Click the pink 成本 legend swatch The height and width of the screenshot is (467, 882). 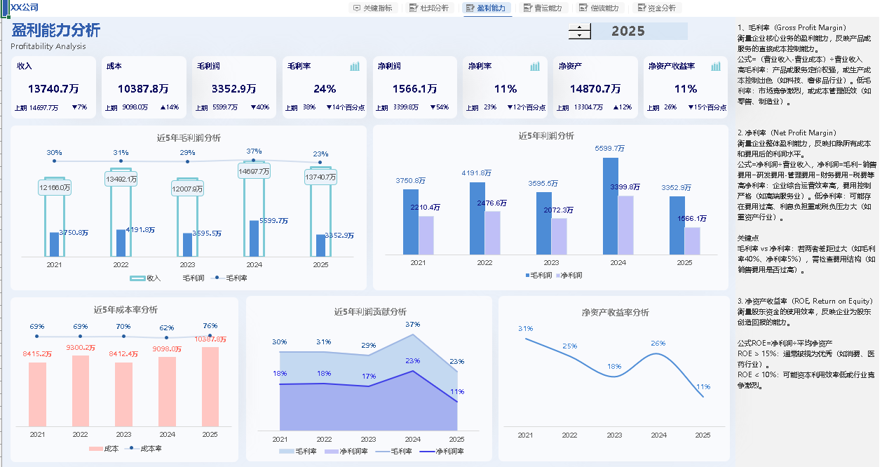tap(95, 449)
